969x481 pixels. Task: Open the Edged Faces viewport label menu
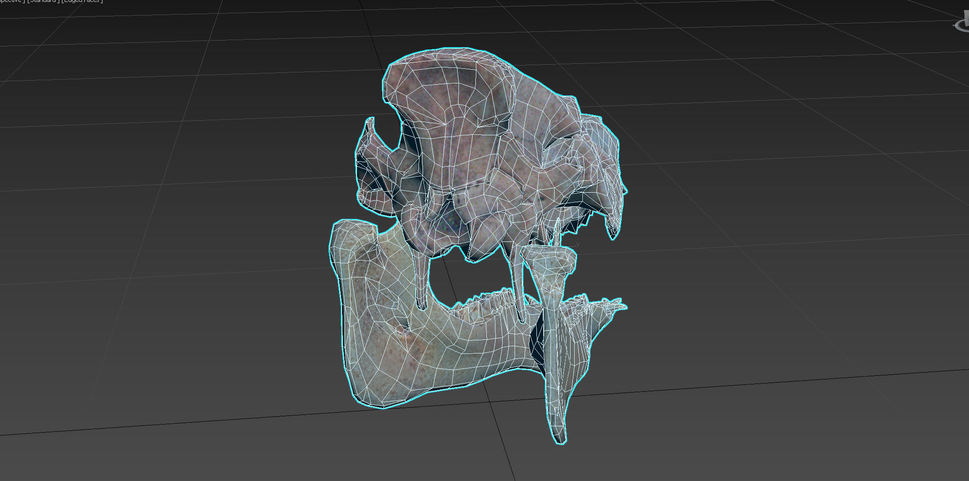click(82, 1)
